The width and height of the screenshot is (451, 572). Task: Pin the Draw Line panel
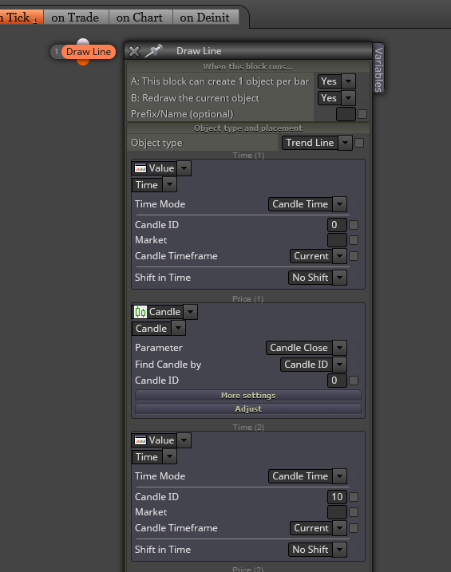click(153, 51)
